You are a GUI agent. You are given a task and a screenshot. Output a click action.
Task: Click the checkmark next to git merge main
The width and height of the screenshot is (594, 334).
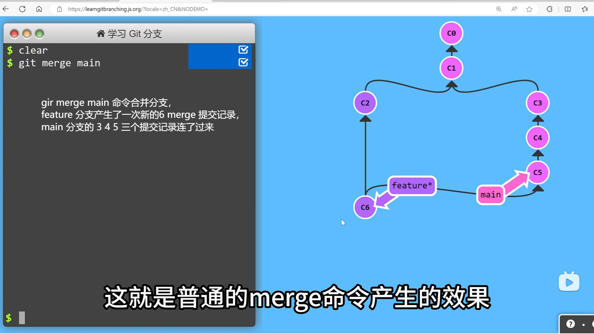(x=243, y=62)
